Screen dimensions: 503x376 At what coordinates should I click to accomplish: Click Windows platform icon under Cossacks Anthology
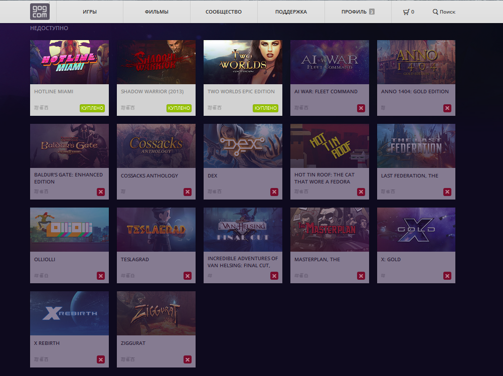(x=122, y=192)
